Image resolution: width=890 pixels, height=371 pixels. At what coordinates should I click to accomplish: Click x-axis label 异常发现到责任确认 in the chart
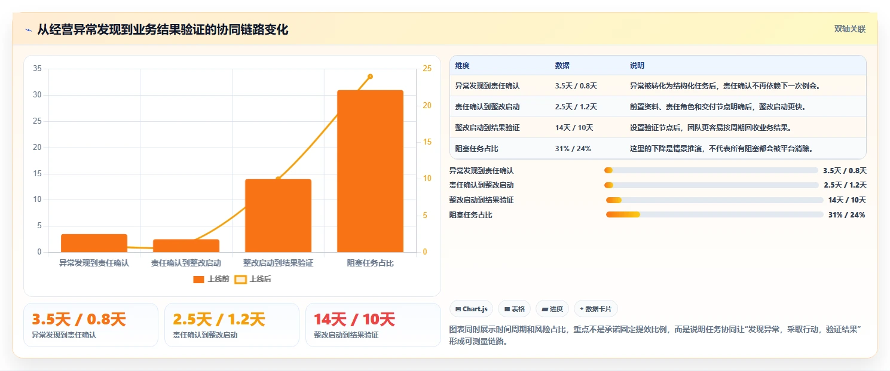94,263
